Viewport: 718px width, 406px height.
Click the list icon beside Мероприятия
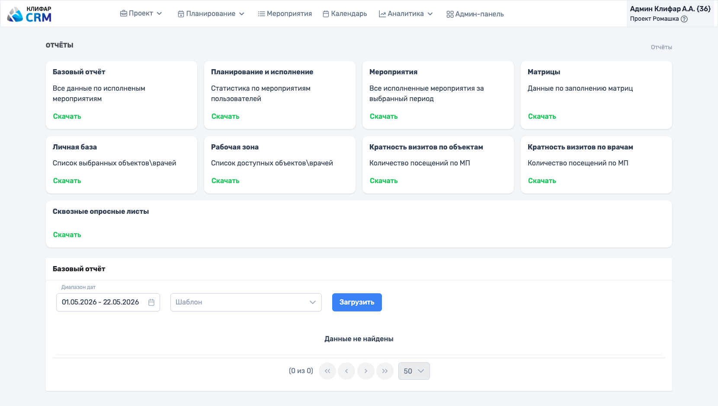tap(261, 14)
